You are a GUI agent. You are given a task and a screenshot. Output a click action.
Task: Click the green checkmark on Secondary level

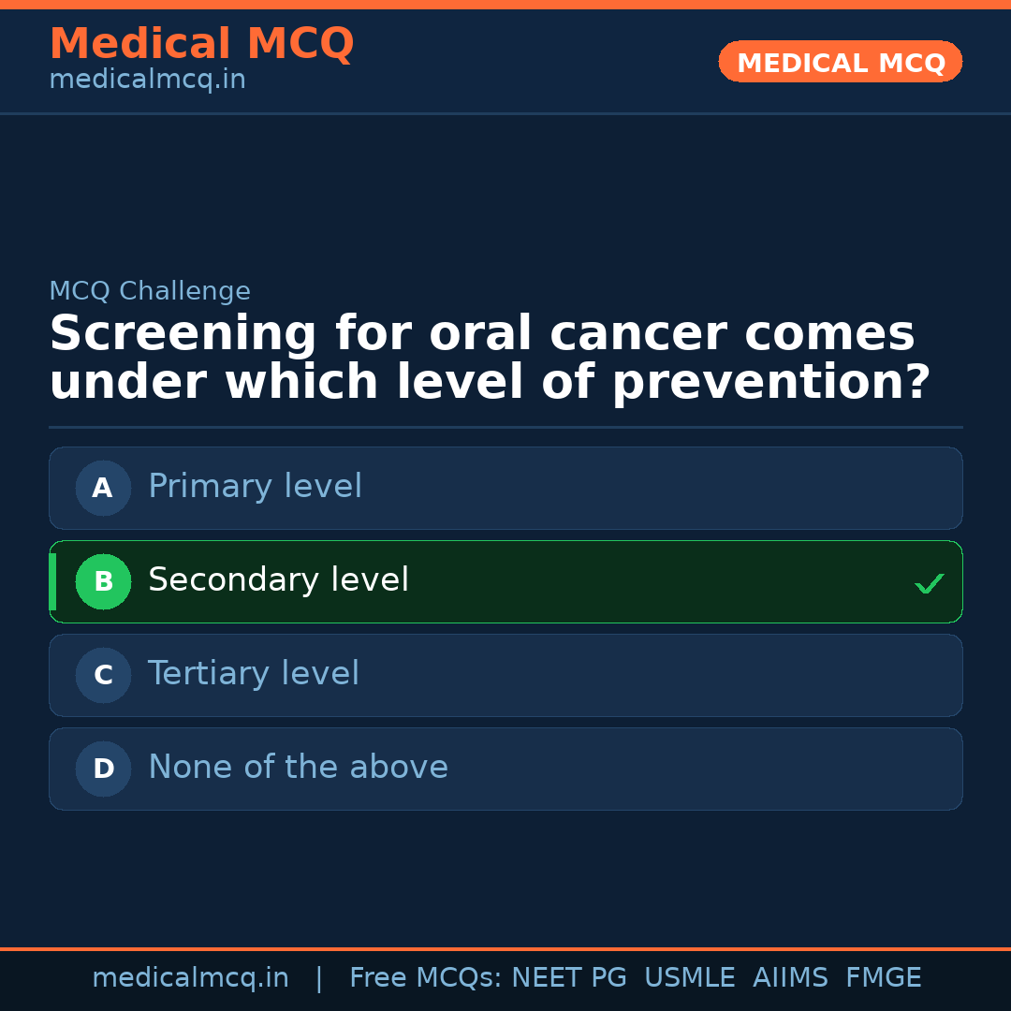pyautogui.click(x=929, y=583)
